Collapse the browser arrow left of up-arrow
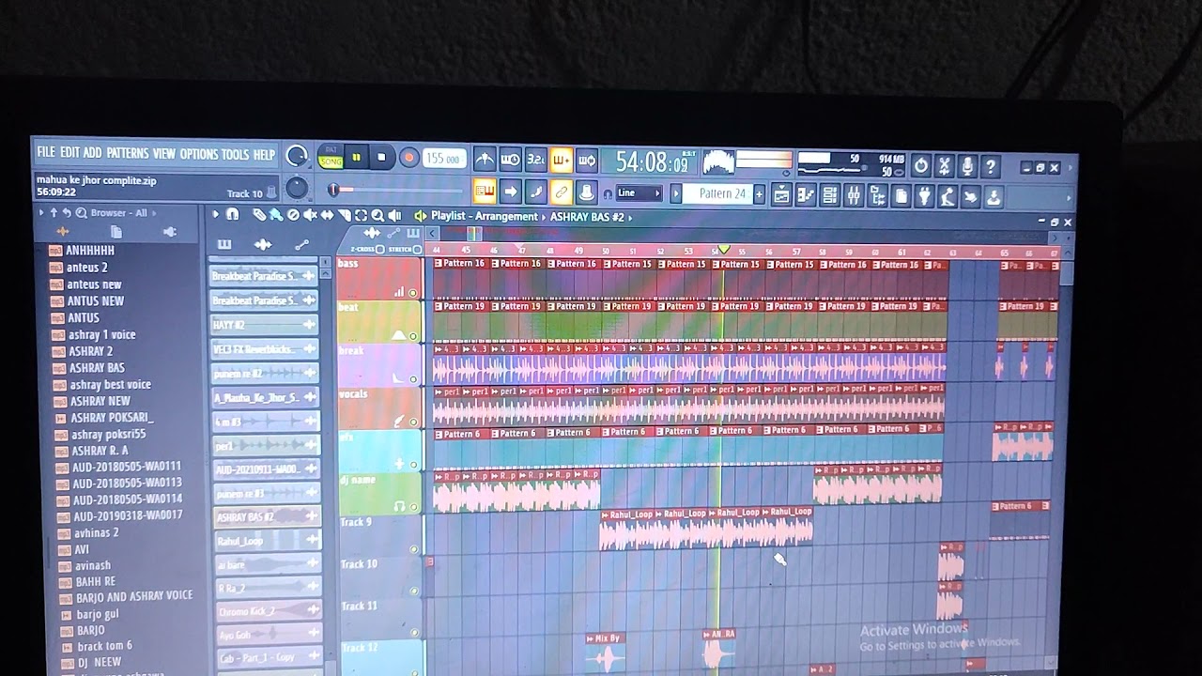 [x=41, y=213]
